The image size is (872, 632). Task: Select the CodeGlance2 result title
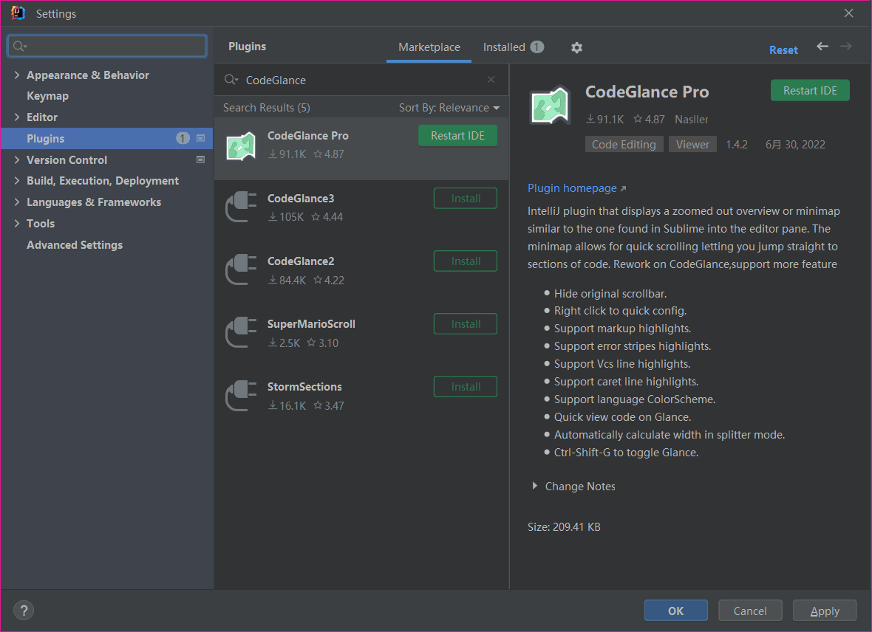click(x=301, y=261)
